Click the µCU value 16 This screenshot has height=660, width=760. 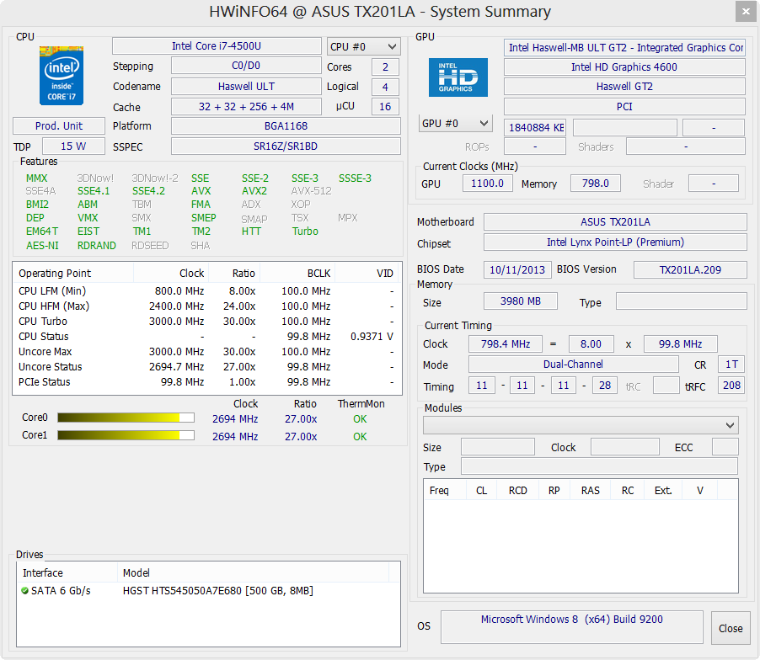[385, 107]
